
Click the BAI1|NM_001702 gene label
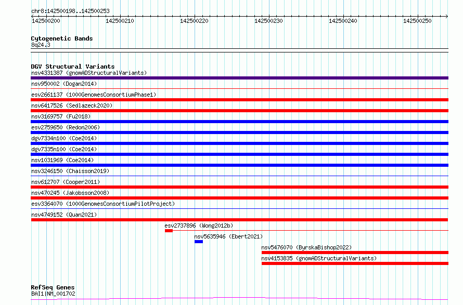[53, 294]
